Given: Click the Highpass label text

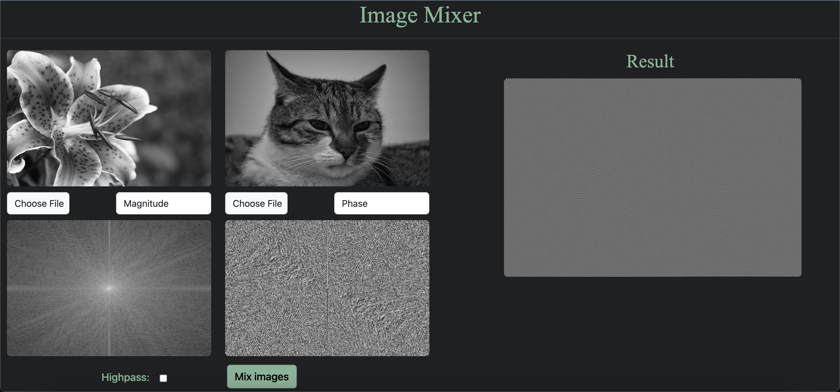Looking at the screenshot, I should coord(125,377).
